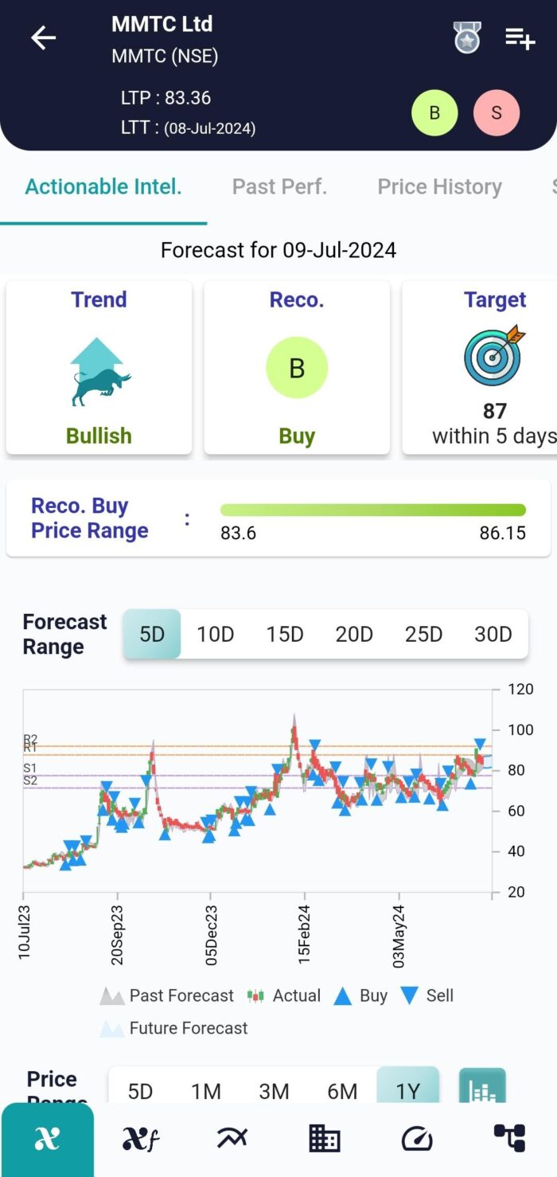Select the Xf functions icon in bottom bar
The image size is (557, 1177).
[x=138, y=1138]
